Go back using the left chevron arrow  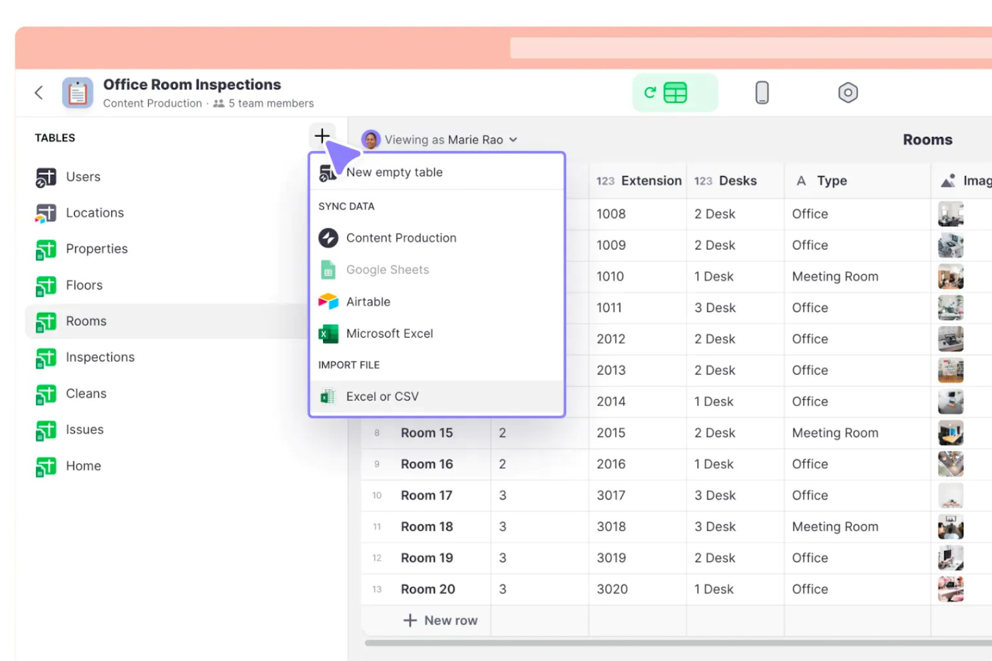coord(38,93)
